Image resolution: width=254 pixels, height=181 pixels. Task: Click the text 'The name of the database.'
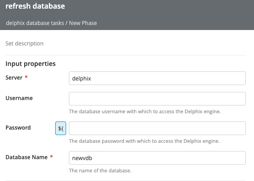pyautogui.click(x=100, y=171)
